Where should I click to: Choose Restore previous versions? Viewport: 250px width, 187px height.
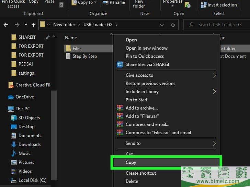pos(166,84)
